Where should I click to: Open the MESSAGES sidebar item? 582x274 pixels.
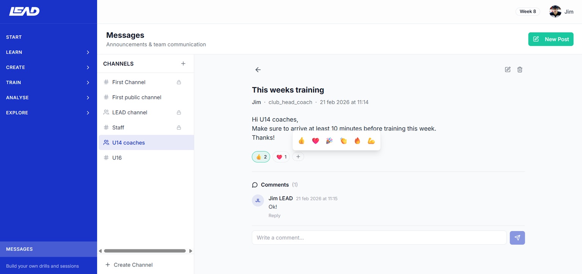(19, 249)
